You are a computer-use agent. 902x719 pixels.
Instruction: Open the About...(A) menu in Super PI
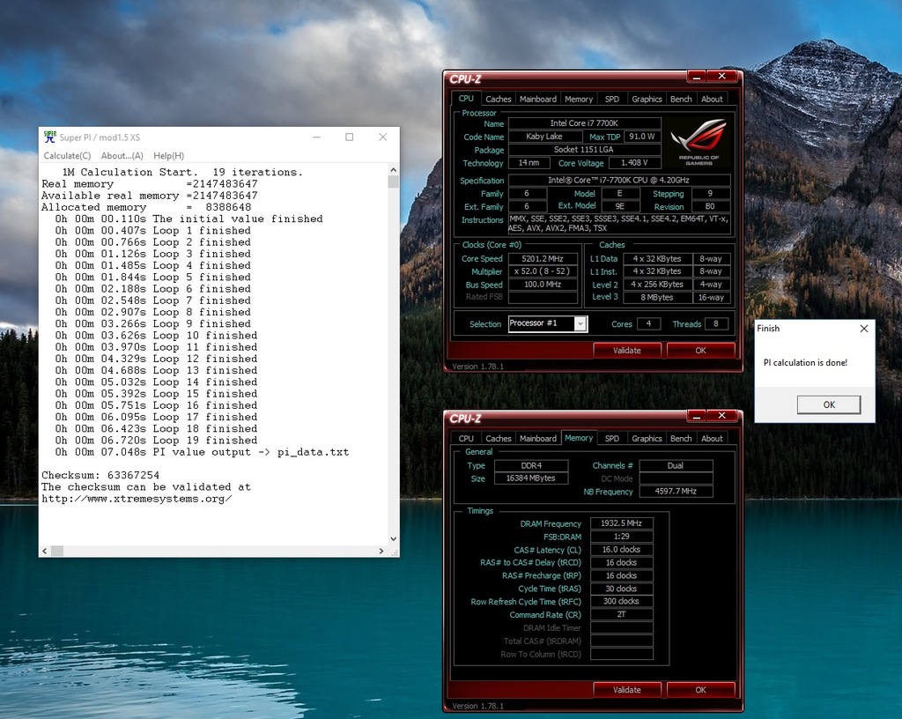click(x=122, y=156)
